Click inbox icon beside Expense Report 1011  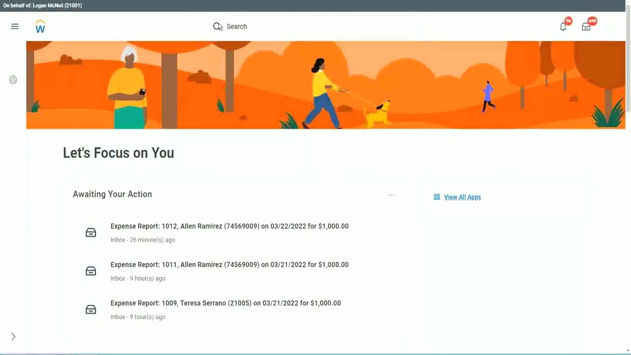pos(91,271)
